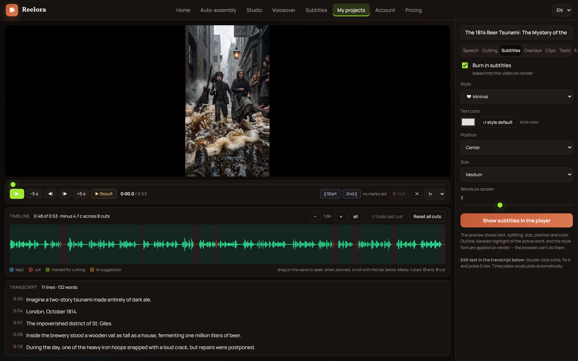This screenshot has width=578, height=361.
Task: Click the 'marked for cutting' legend marker
Action: pos(48,270)
